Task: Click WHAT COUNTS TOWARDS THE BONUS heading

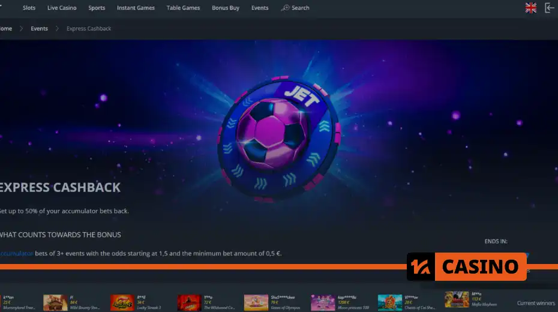Action: [x=60, y=235]
